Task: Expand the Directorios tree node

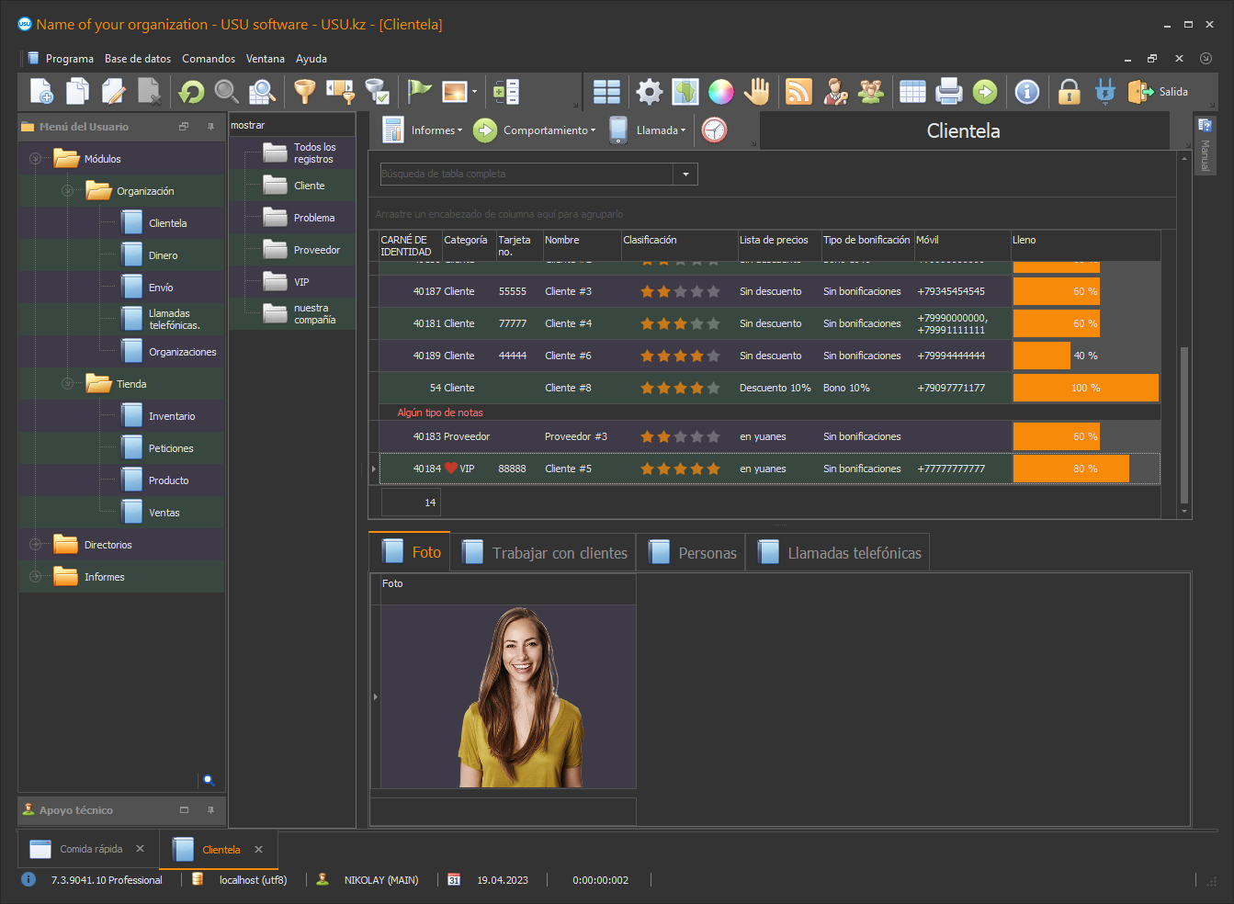Action: point(35,545)
